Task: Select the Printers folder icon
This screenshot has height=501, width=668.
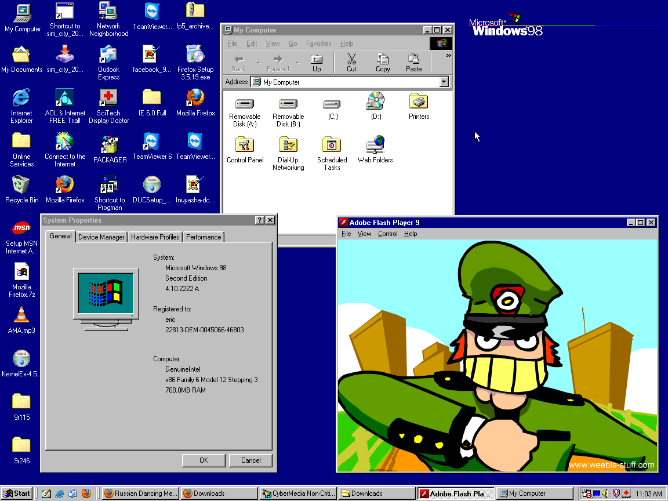Action: click(419, 107)
